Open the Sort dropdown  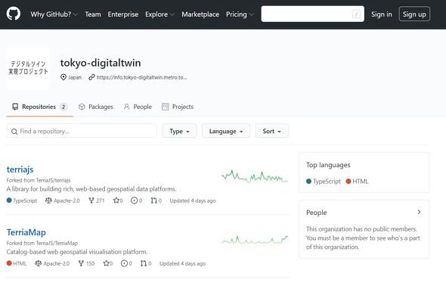[x=271, y=131]
